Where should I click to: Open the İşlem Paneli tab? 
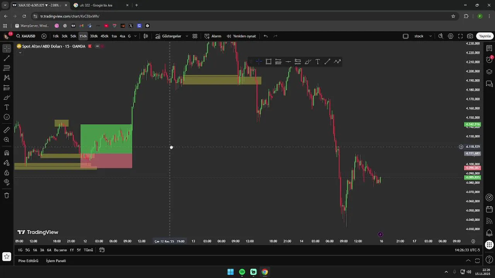[x=56, y=261]
